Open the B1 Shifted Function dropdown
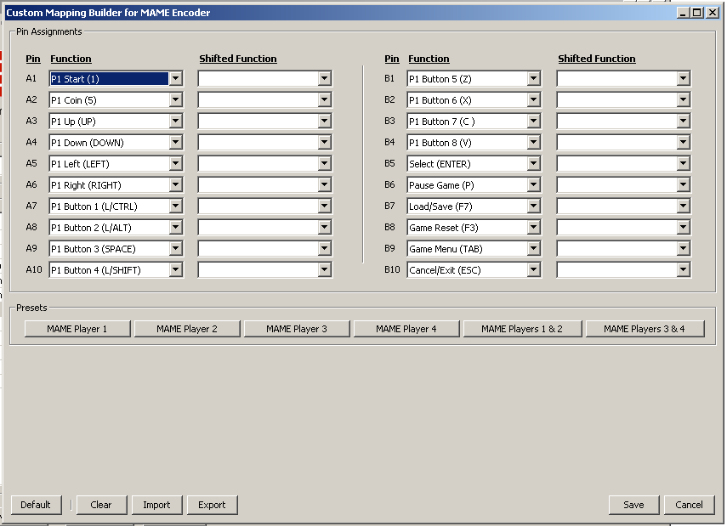Viewport: 727px width, 526px height. pos(683,79)
